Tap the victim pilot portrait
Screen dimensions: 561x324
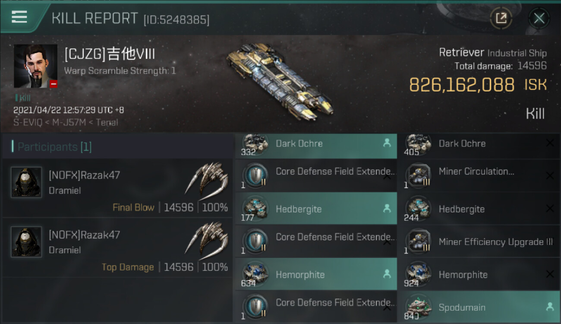[x=35, y=66]
